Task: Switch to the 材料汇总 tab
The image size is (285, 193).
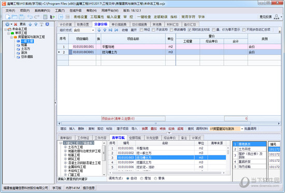Action: pos(173,24)
